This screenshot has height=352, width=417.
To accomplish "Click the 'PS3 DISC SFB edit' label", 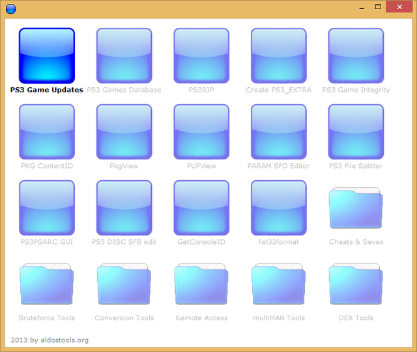I will [x=124, y=242].
